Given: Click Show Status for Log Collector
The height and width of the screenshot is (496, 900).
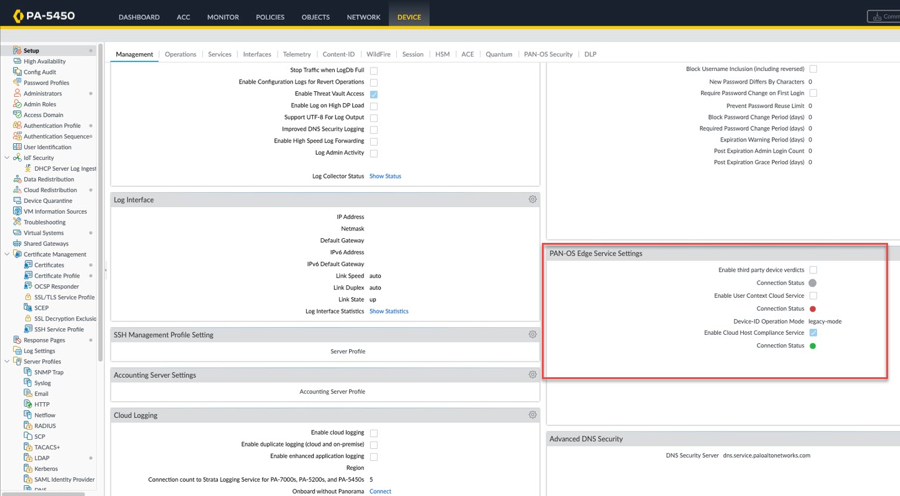Looking at the screenshot, I should click(385, 177).
